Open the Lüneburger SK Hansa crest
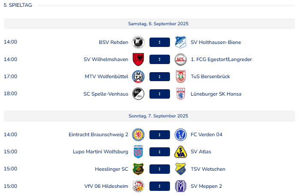This screenshot has height=196, width=298. 181,94
